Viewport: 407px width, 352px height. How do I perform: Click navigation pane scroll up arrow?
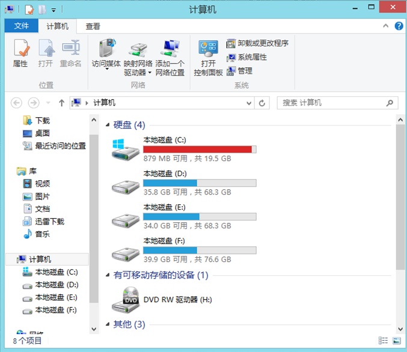pos(94,120)
